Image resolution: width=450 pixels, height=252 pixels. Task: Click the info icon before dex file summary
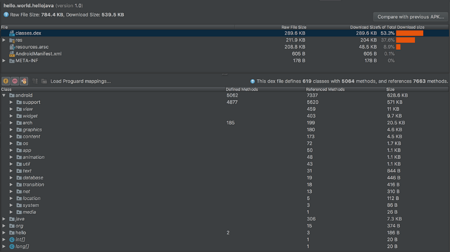(252, 82)
